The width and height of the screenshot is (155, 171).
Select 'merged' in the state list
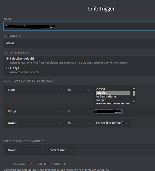pos(113,100)
